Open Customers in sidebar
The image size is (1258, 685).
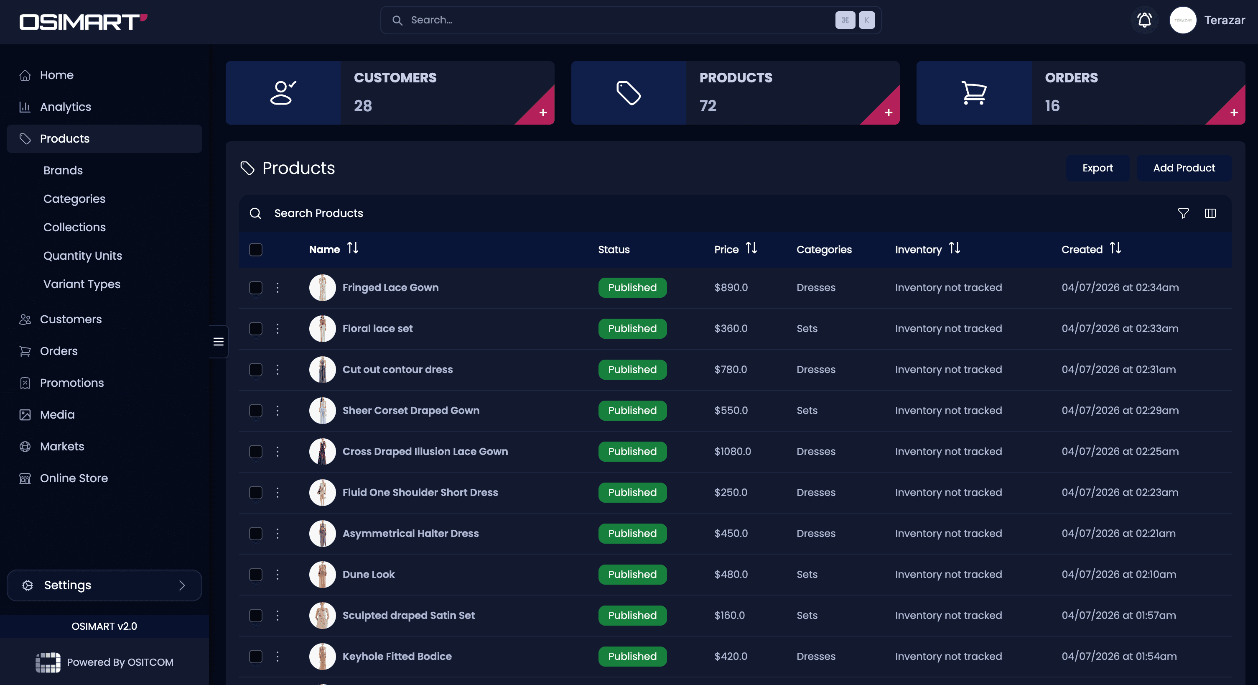click(104, 319)
